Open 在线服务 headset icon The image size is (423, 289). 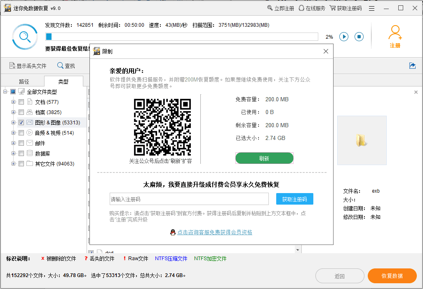tap(301, 8)
